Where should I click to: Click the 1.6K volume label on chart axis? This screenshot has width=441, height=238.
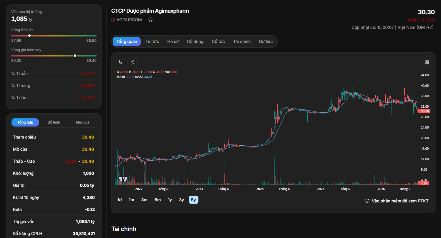click(424, 183)
